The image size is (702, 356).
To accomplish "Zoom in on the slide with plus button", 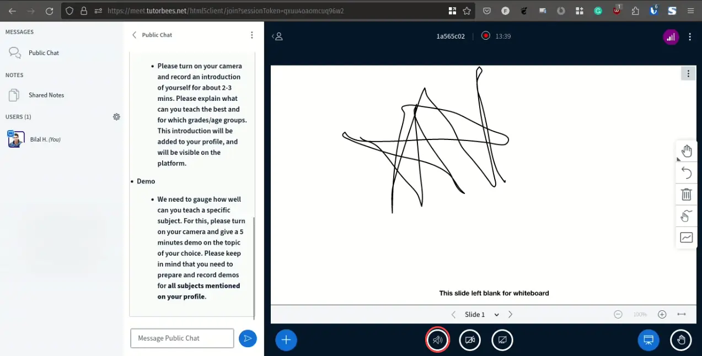I will click(662, 315).
